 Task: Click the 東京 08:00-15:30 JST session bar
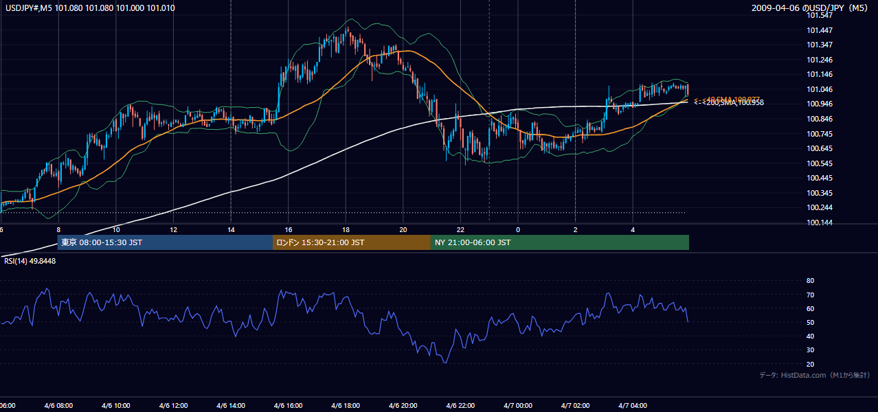tap(165, 242)
